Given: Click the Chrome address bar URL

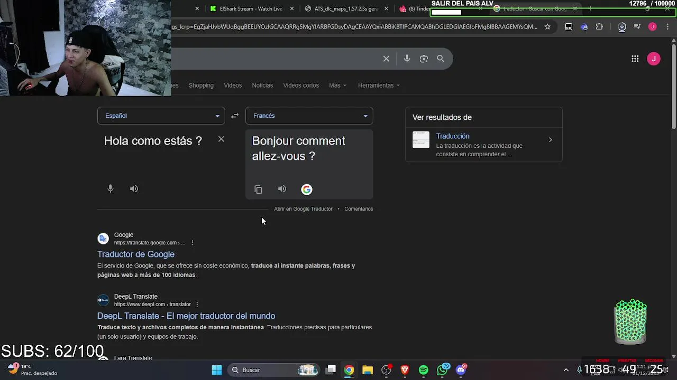Looking at the screenshot, I should 354,26.
